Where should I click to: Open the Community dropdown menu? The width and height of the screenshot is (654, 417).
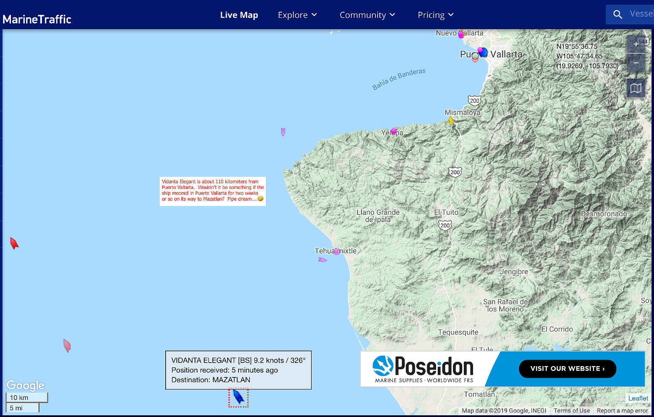click(367, 15)
